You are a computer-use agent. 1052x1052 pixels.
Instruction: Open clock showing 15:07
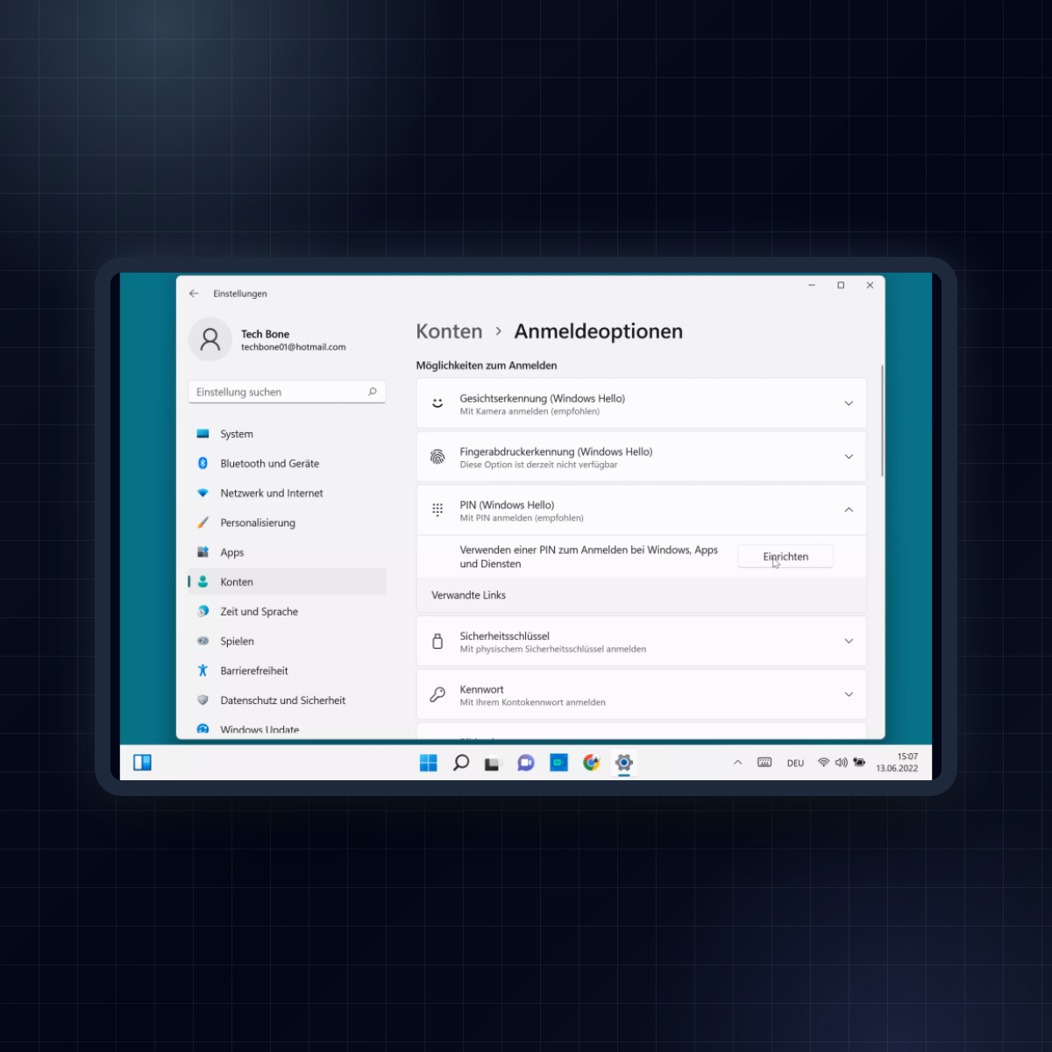pos(897,763)
